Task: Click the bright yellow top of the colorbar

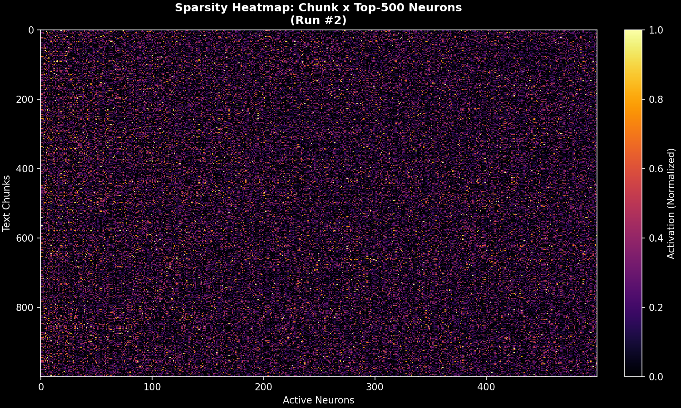Action: pos(633,33)
